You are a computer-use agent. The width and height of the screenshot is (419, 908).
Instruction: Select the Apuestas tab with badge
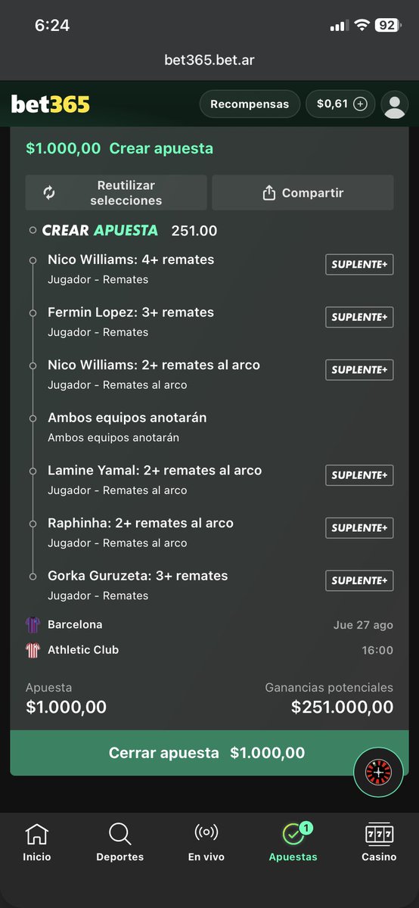point(293,842)
